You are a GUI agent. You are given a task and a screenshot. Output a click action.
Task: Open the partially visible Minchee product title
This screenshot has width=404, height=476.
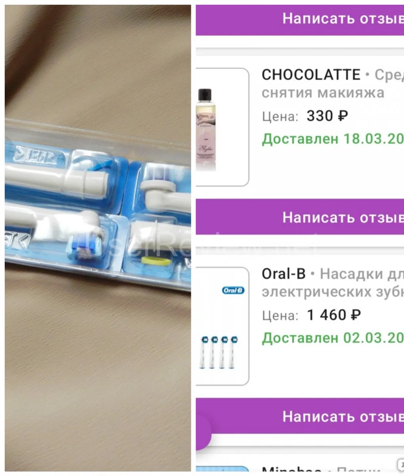tap(292, 471)
